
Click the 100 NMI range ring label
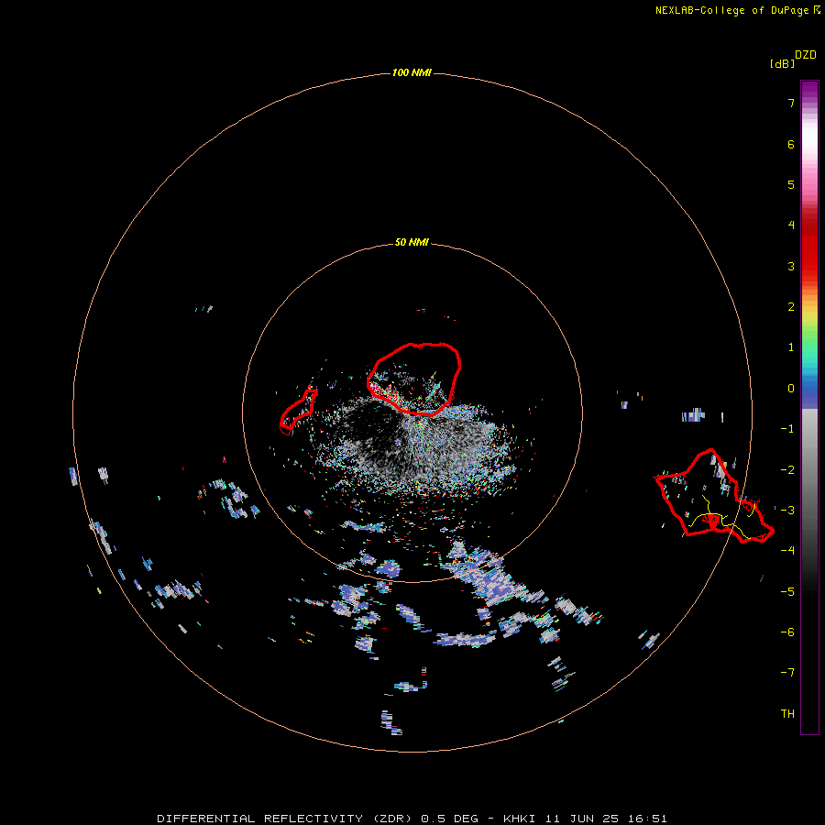(x=412, y=72)
